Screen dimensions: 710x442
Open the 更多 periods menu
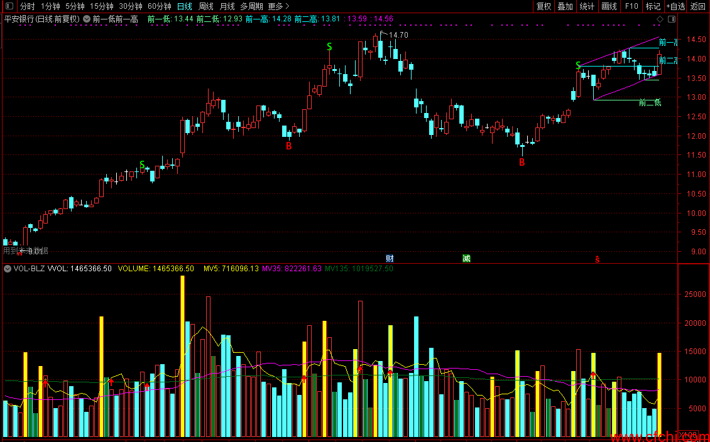pos(278,6)
